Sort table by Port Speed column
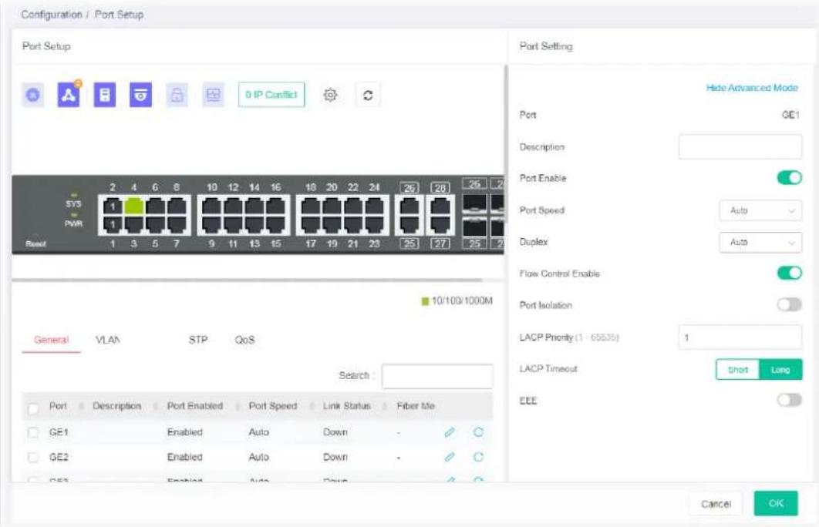Screen dimensions: 819x527 312,407
